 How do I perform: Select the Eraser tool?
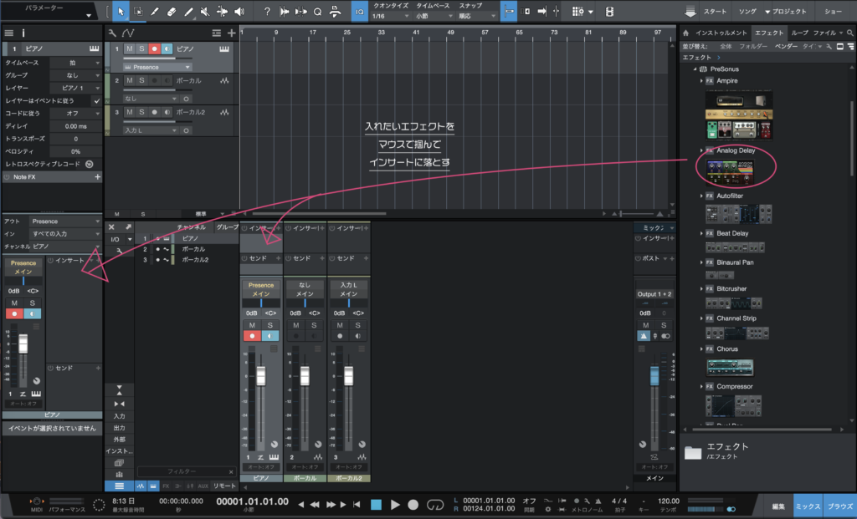pyautogui.click(x=172, y=12)
